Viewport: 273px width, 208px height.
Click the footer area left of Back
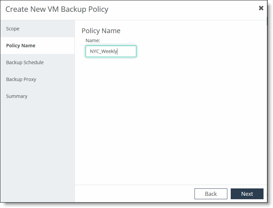pos(135,194)
